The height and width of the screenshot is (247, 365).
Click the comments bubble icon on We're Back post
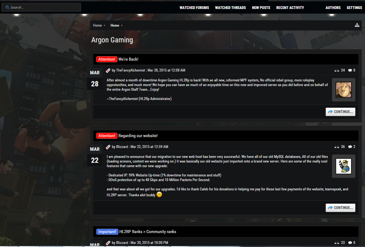[350, 70]
